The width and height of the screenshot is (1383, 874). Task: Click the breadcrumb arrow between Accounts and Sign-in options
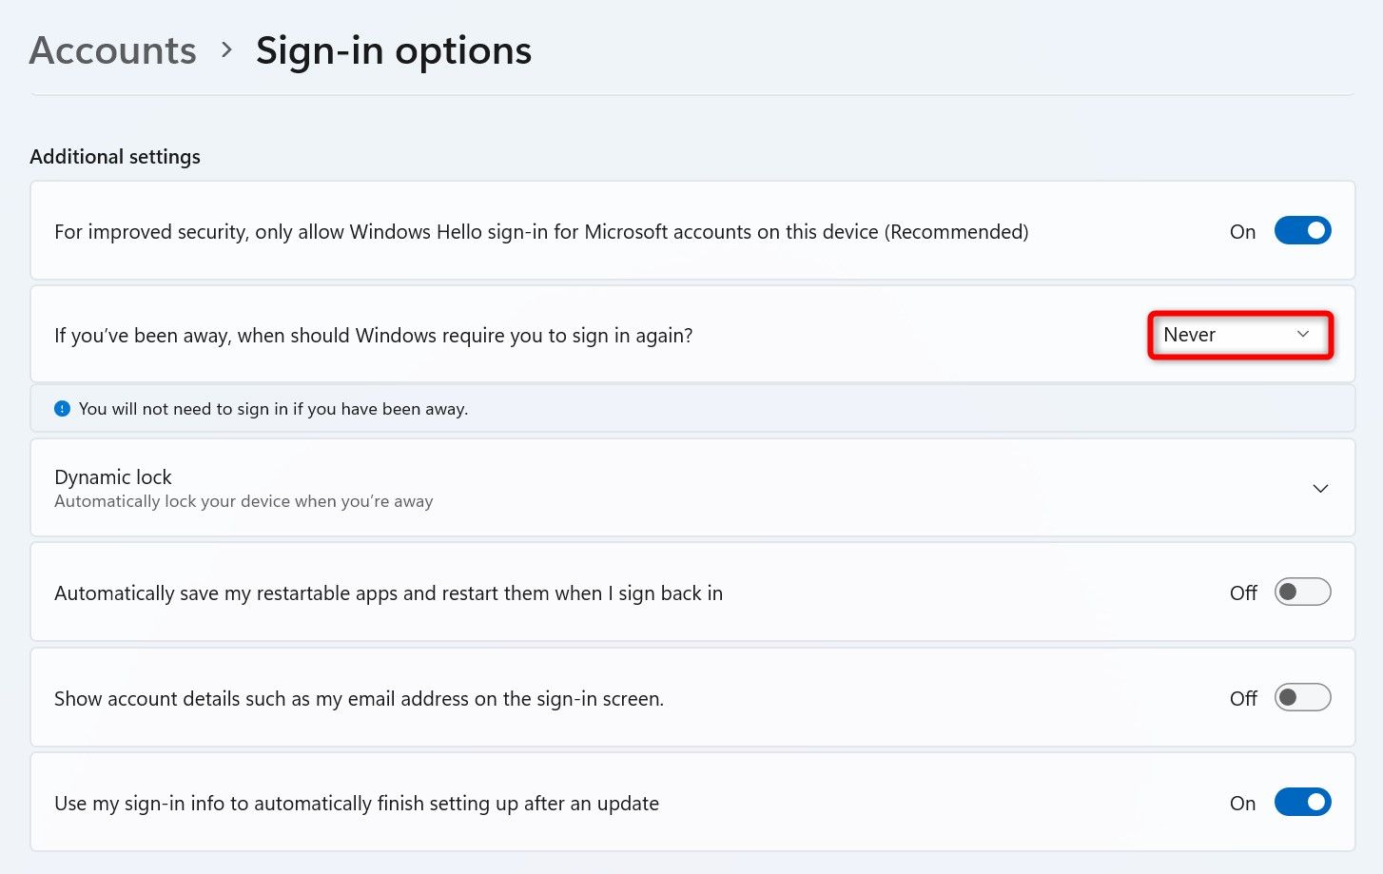(x=226, y=51)
